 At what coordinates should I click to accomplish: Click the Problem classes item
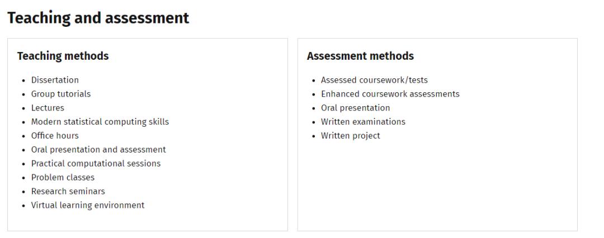tap(63, 178)
